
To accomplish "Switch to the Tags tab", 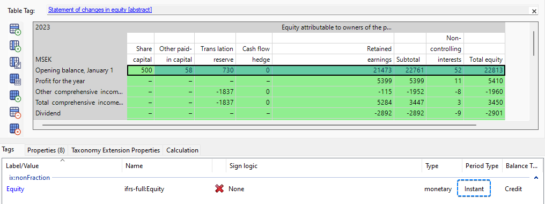I will point(8,149).
